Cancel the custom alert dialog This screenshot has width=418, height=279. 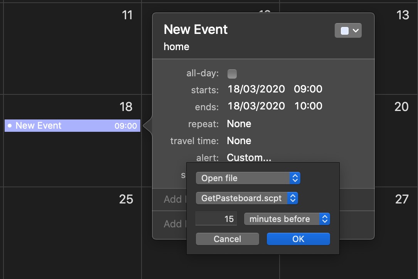[228, 239]
